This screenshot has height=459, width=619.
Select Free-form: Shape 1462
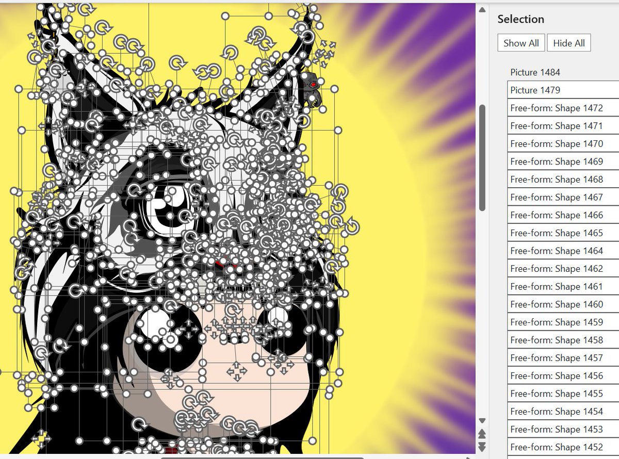pos(563,269)
